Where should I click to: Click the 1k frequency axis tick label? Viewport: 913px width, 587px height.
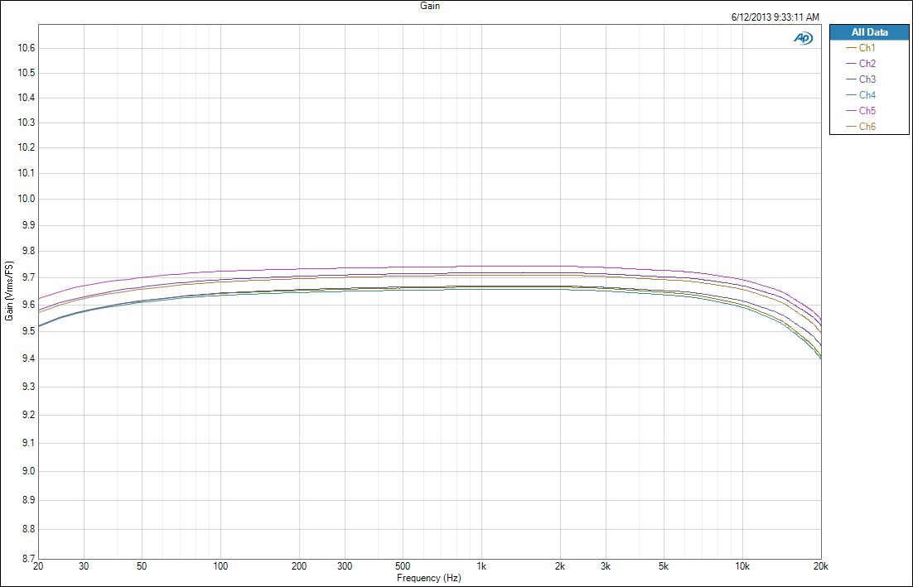tap(481, 566)
